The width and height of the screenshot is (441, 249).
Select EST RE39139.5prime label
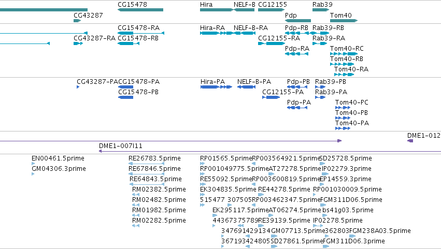pyautogui.click(x=284, y=221)
